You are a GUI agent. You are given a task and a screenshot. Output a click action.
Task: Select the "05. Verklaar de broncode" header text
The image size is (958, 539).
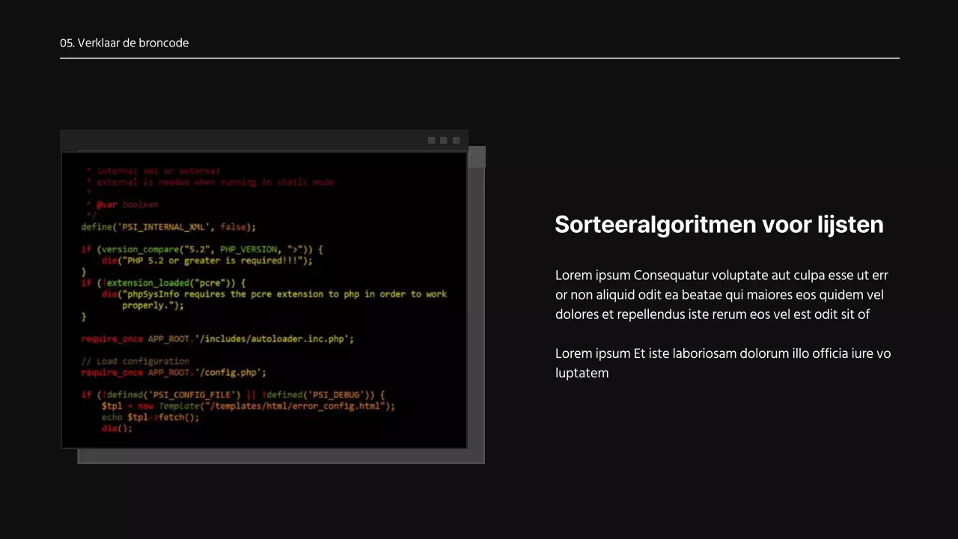click(x=124, y=43)
